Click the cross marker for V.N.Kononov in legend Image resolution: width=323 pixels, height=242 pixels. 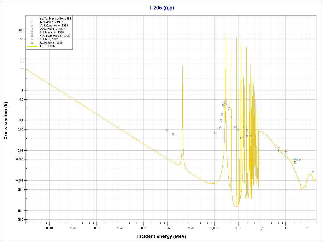(x=32, y=26)
